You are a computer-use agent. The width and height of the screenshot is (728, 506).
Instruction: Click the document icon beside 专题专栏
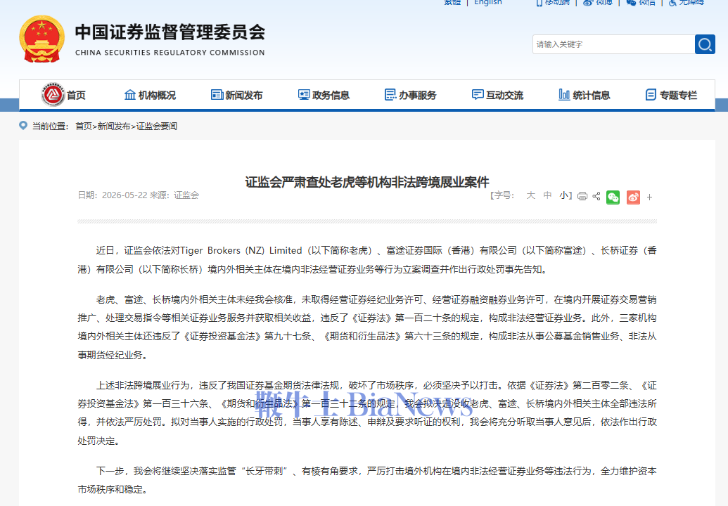651,95
